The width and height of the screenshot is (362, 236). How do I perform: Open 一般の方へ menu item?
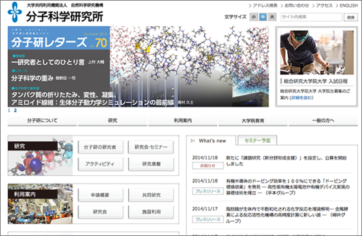click(x=323, y=121)
